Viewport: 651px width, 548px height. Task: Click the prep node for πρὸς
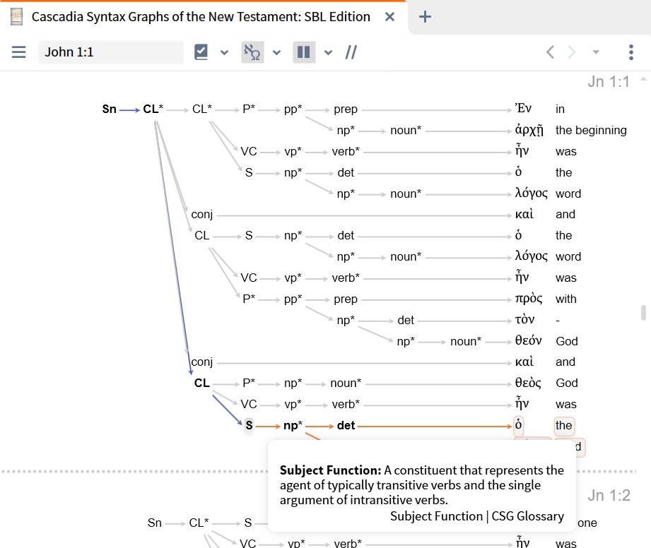(x=346, y=299)
